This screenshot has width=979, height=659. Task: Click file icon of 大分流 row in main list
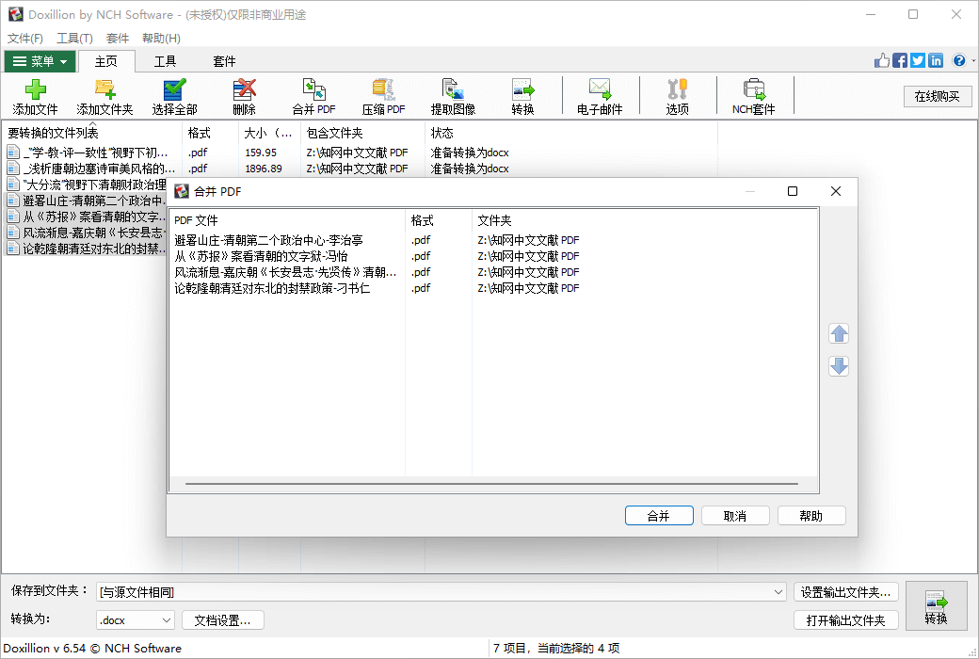click(13, 185)
